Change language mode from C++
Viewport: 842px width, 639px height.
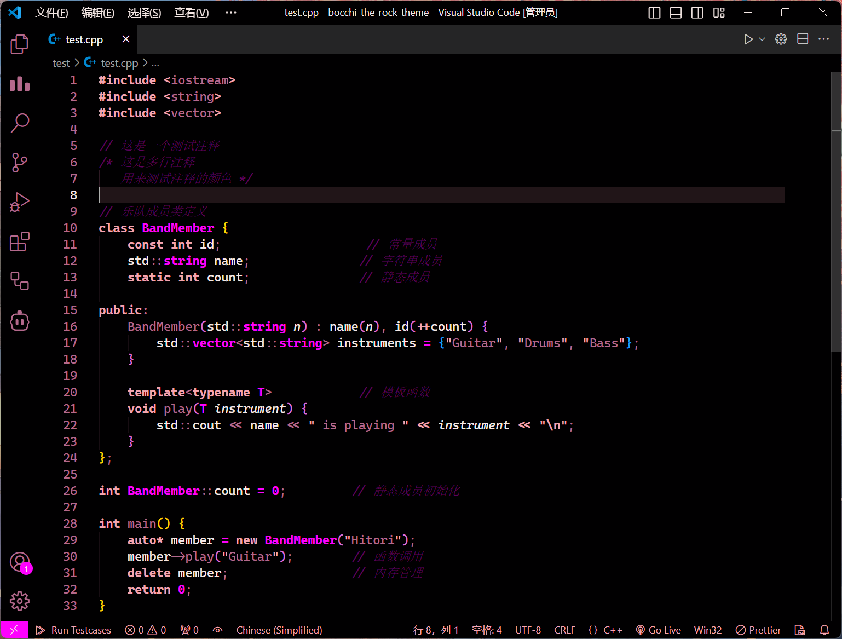pos(605,630)
